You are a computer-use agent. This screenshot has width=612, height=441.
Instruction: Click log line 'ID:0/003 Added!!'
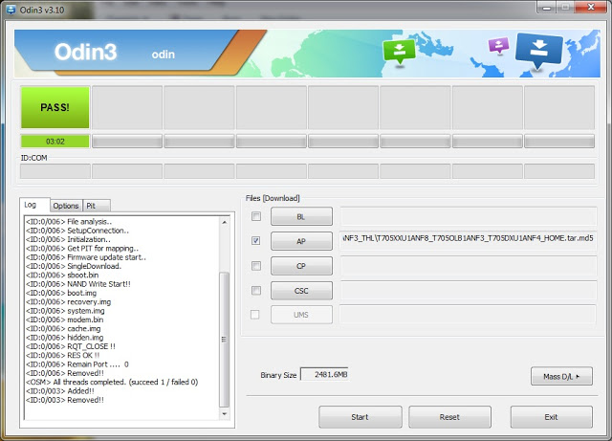(x=59, y=391)
